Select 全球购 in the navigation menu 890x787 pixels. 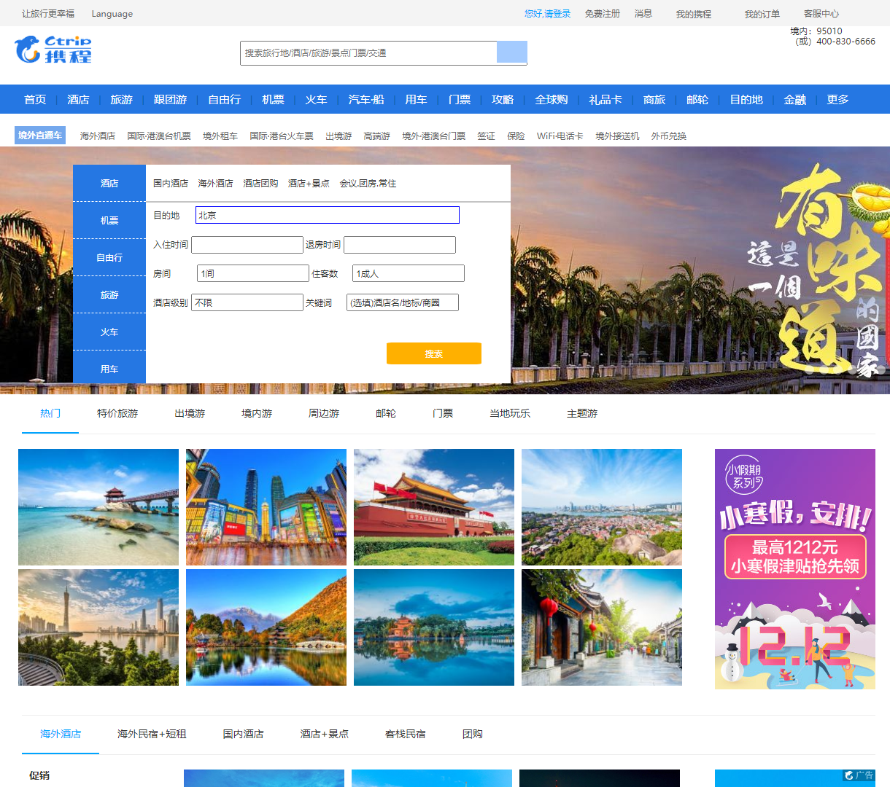(x=550, y=99)
